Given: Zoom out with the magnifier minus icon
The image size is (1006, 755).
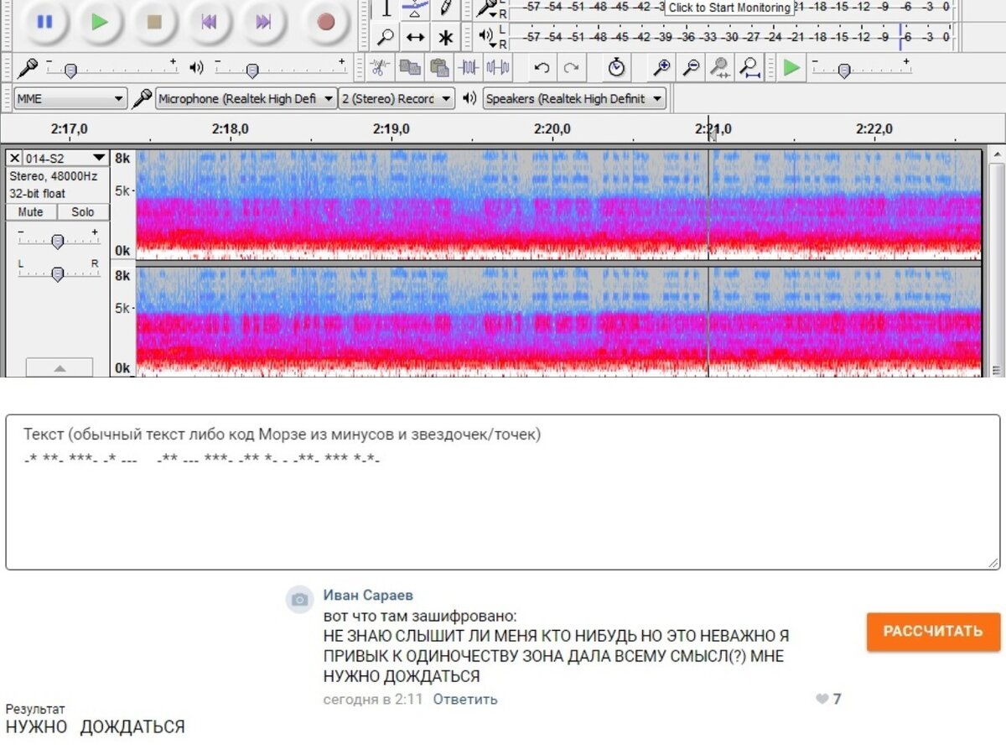Looking at the screenshot, I should [x=692, y=67].
